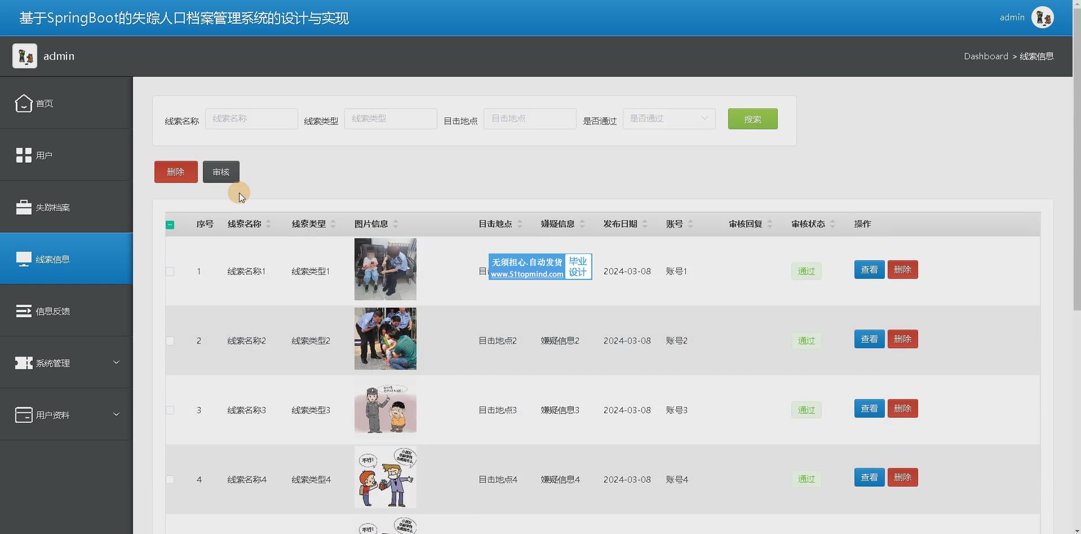Click the briefcase icon beside 失踪档案

click(24, 207)
